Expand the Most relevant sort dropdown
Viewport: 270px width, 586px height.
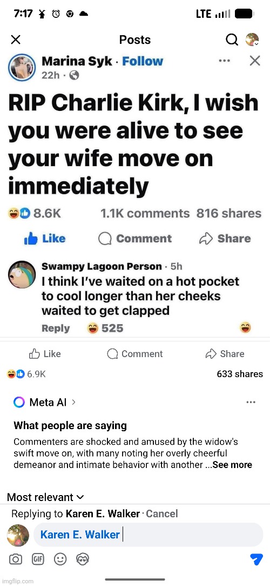coord(45,497)
